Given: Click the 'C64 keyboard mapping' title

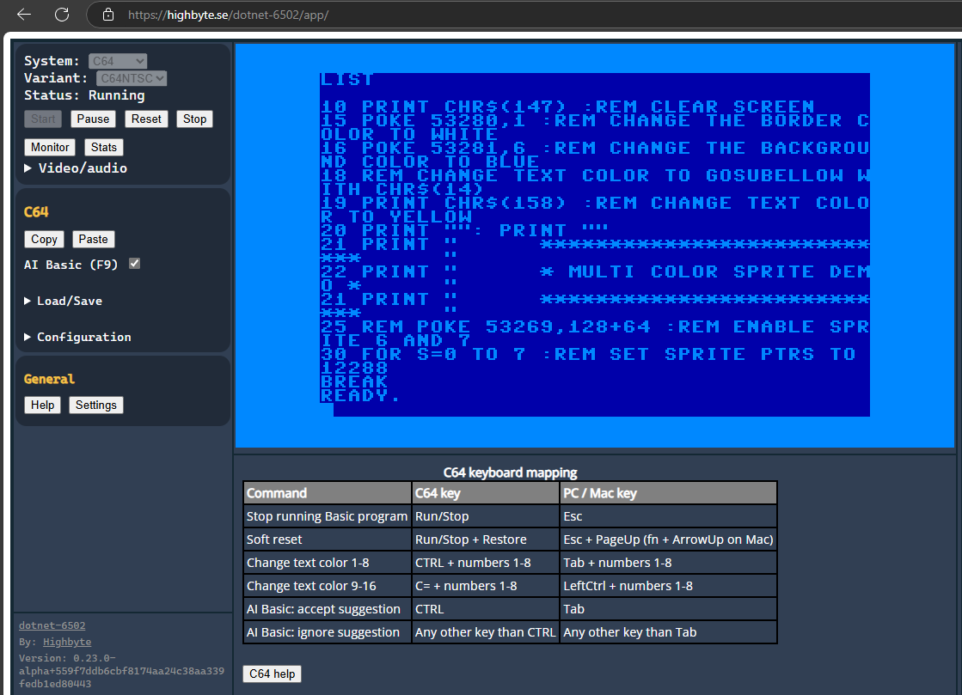Looking at the screenshot, I should click(x=510, y=472).
